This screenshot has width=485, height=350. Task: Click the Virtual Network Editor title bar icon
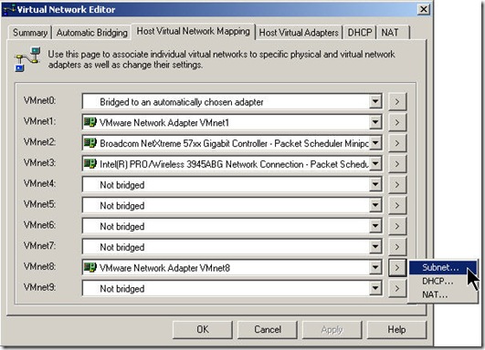pos(8,9)
